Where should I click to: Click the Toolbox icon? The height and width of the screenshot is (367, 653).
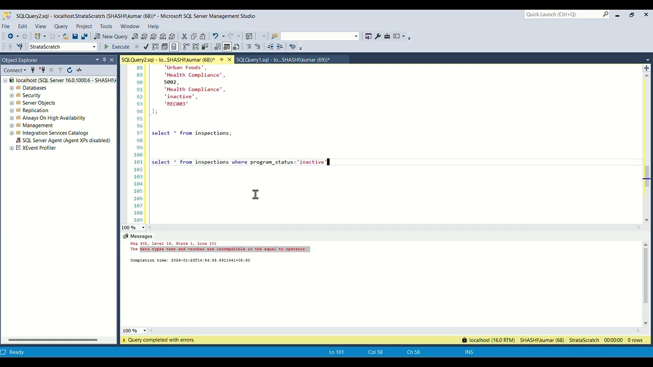(387, 36)
